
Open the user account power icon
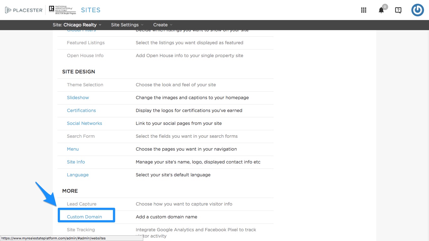click(x=417, y=10)
